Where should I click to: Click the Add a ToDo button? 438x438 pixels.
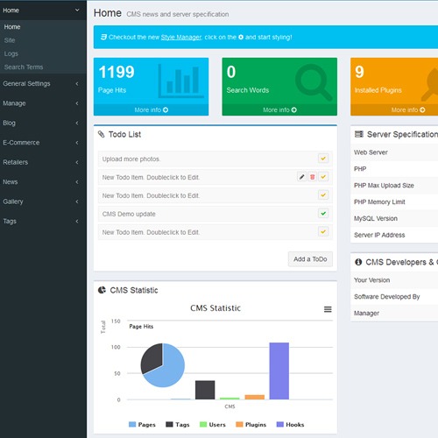[310, 259]
